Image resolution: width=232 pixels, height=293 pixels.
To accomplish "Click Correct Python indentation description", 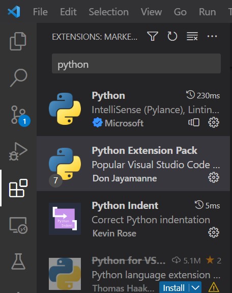I will click(x=151, y=220).
